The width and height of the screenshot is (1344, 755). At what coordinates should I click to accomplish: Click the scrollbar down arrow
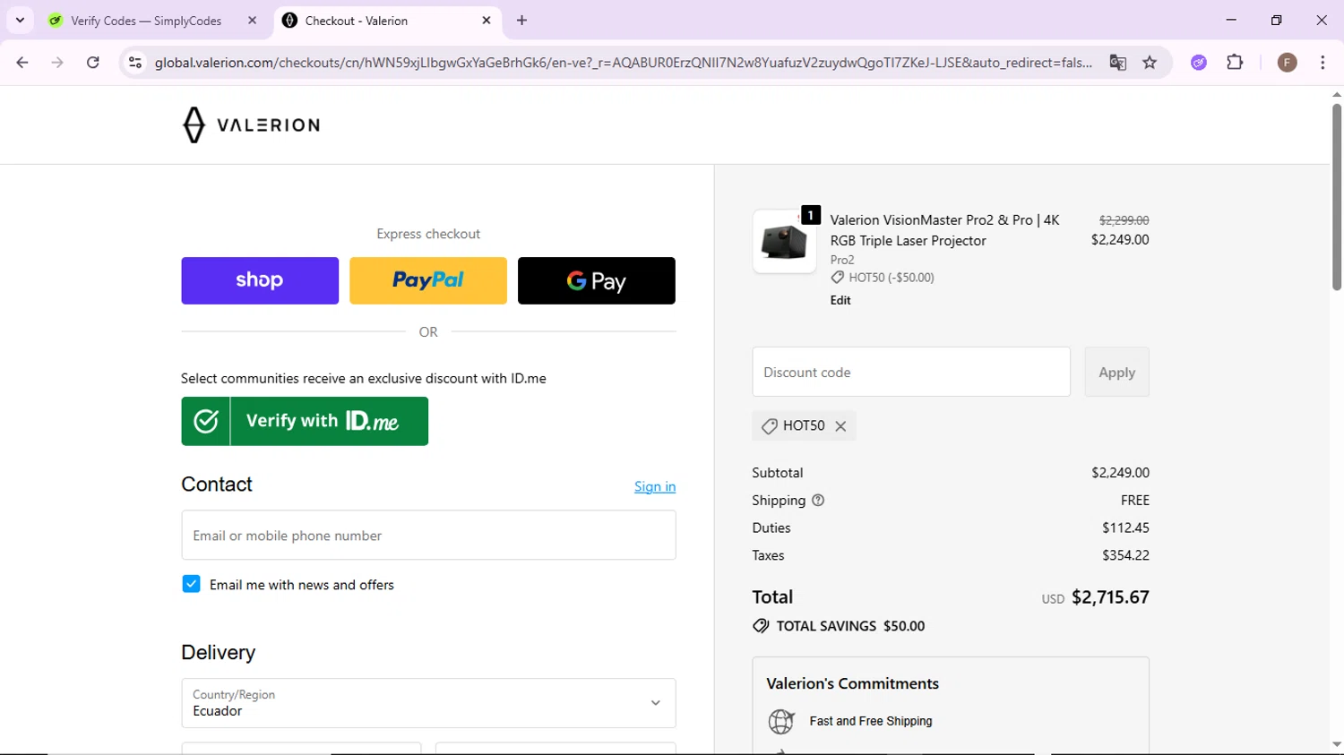tap(1336, 745)
